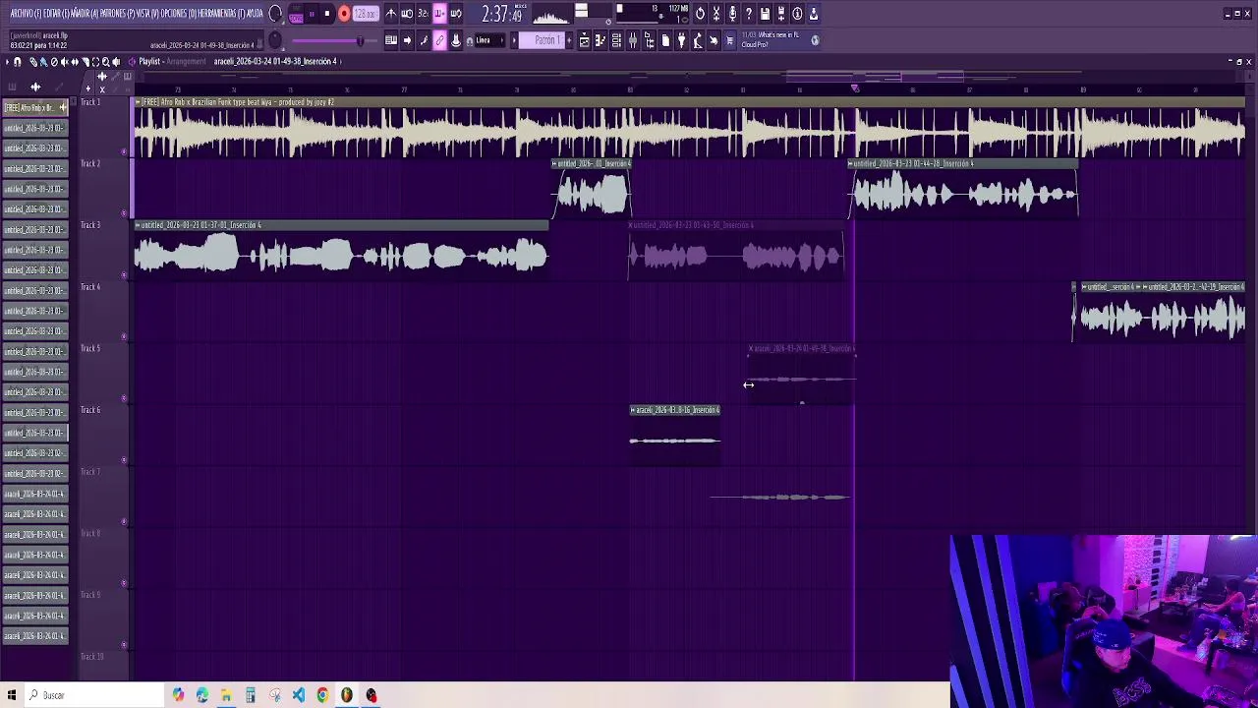Open the Channel rack view icon
Viewport: 1258px width, 708px height.
tap(616, 40)
